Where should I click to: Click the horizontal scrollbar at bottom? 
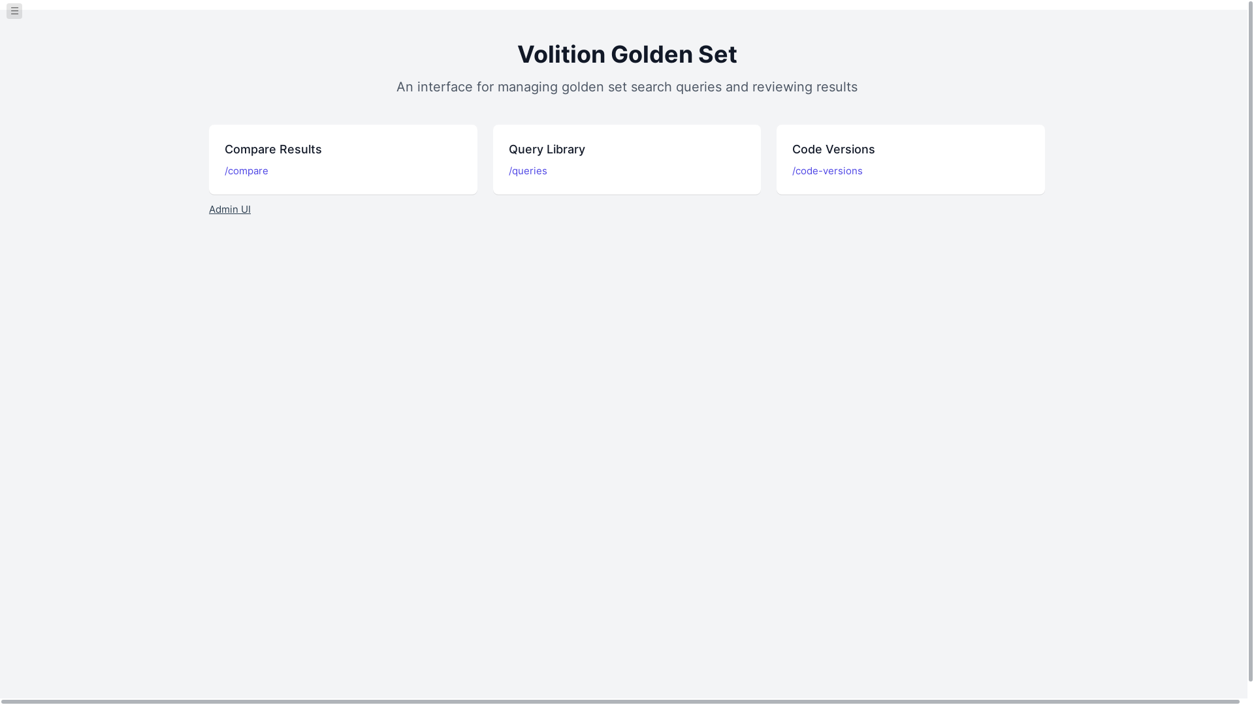pos(620,702)
